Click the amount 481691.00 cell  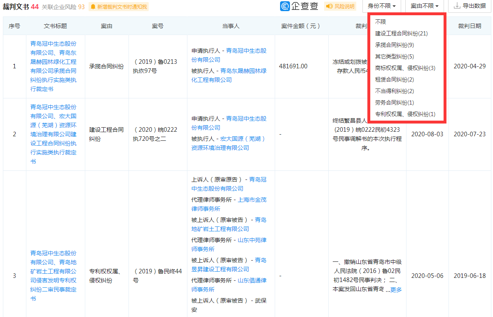click(x=293, y=66)
